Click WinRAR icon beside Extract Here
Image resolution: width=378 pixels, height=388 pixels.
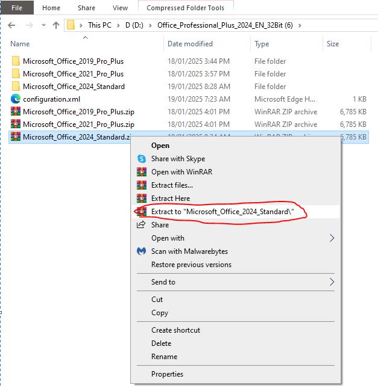coord(142,198)
